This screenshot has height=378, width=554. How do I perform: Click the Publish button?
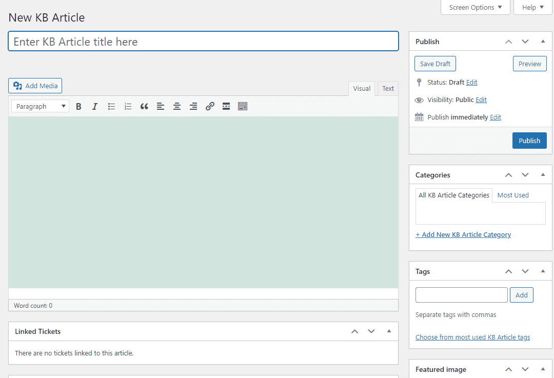(x=529, y=140)
